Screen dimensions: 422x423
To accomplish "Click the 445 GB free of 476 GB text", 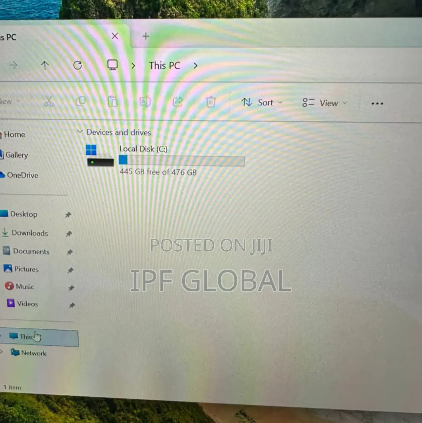I will [x=158, y=172].
